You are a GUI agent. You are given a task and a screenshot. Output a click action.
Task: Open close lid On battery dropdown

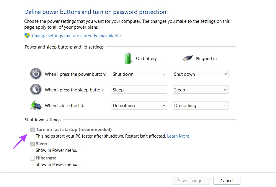point(139,105)
